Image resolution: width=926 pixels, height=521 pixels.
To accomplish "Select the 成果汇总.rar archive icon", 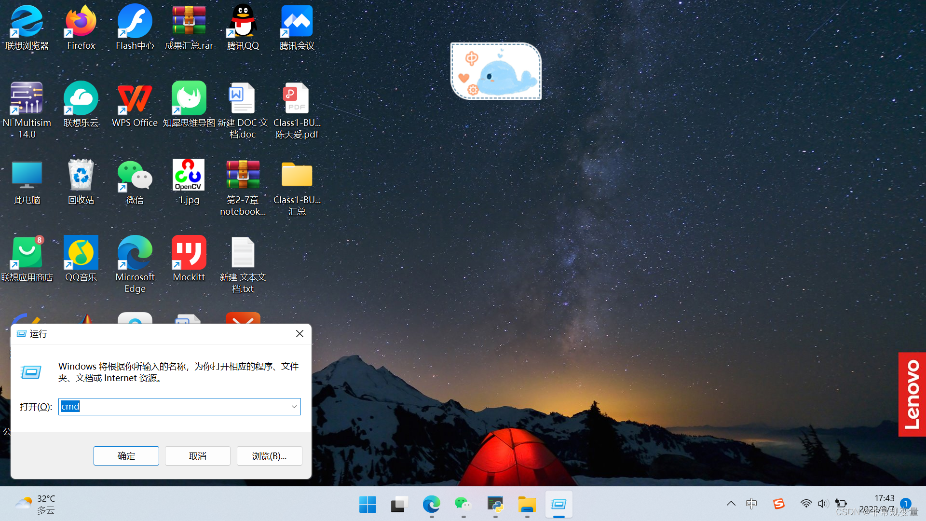I will [189, 27].
